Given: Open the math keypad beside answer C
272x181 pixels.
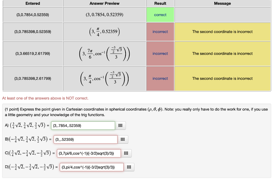Looking at the screenshot, I should click(x=126, y=153).
